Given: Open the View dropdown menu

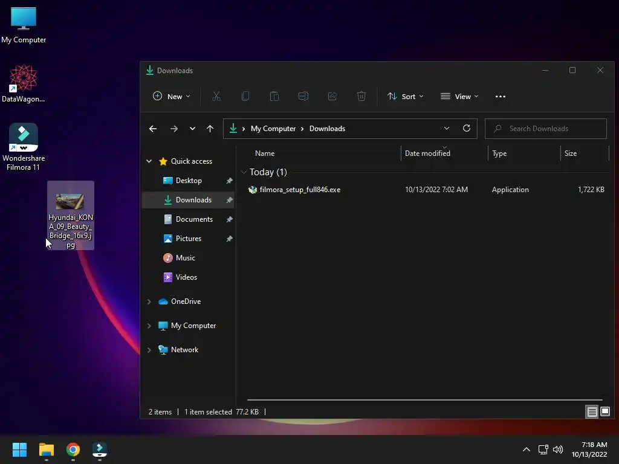Looking at the screenshot, I should coord(459,96).
